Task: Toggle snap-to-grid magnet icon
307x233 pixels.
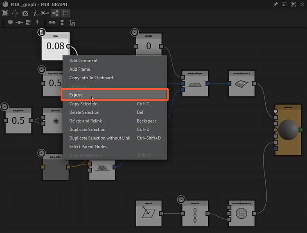Action: [x=72, y=22]
